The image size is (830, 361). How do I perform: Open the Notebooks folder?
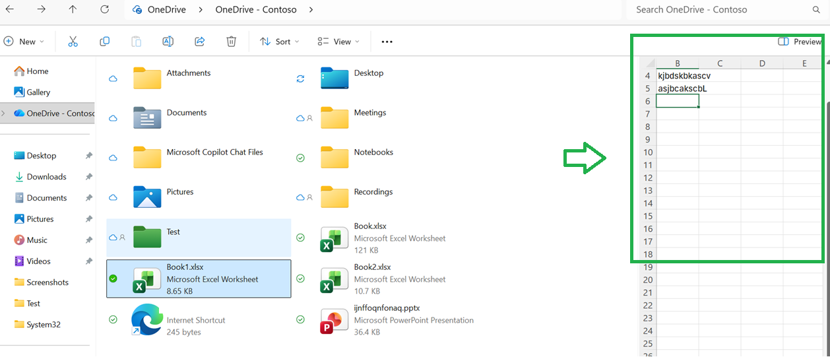385,157
